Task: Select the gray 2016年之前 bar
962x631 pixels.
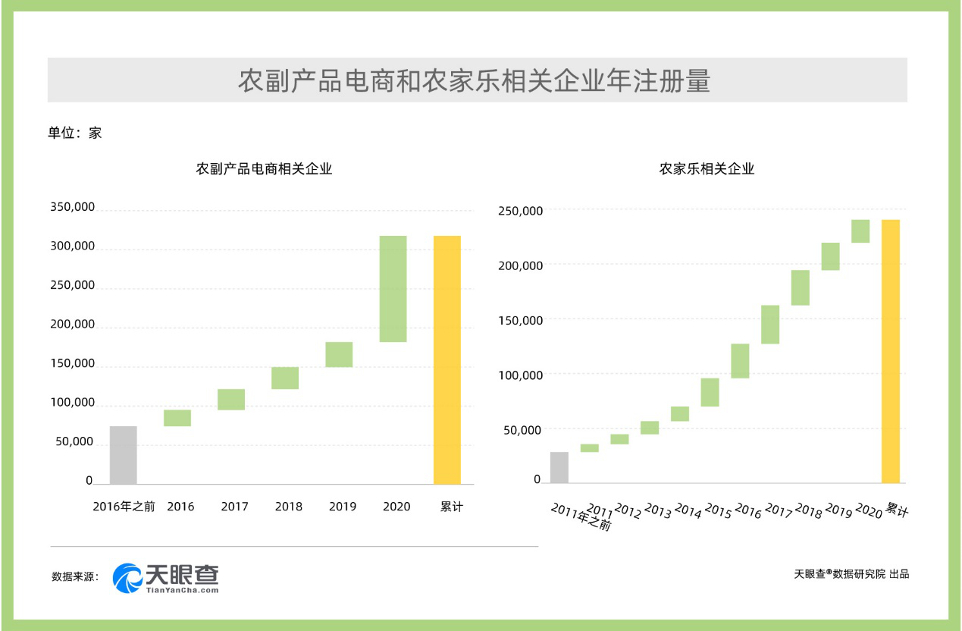Action: [124, 454]
